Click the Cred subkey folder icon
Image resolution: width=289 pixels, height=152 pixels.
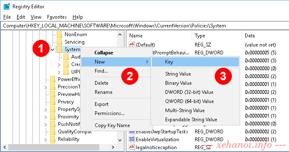(x=66, y=64)
